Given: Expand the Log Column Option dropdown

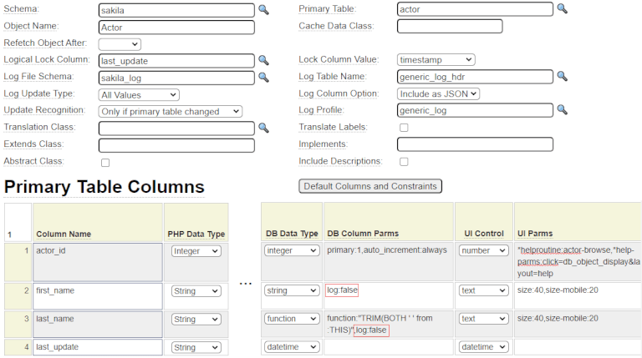Looking at the screenshot, I should 438,93.
